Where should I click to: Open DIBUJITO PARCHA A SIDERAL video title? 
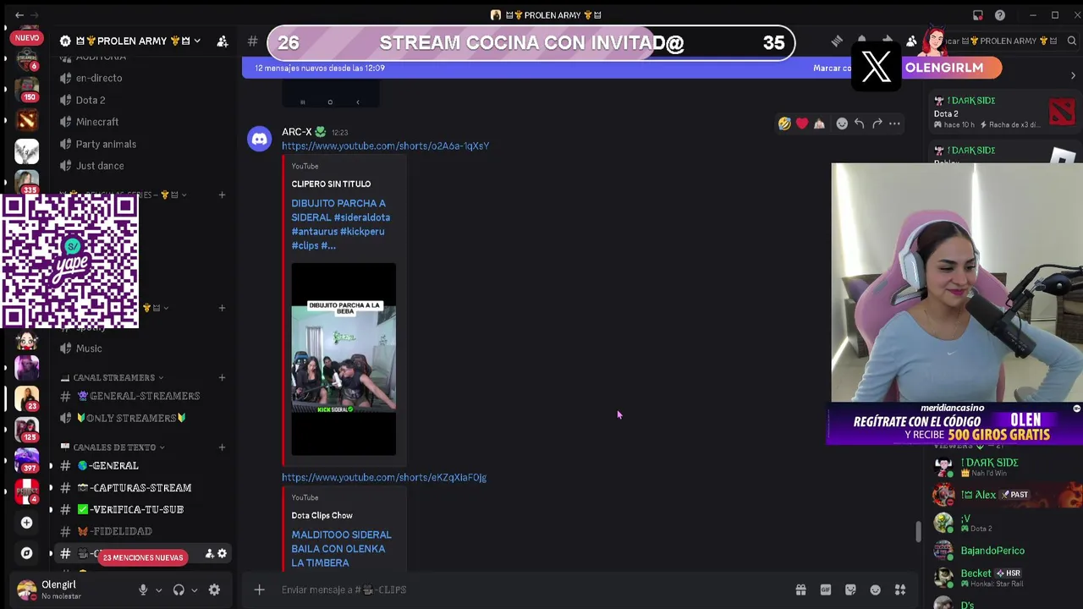click(x=341, y=224)
